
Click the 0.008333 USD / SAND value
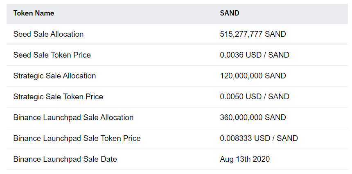coord(259,138)
